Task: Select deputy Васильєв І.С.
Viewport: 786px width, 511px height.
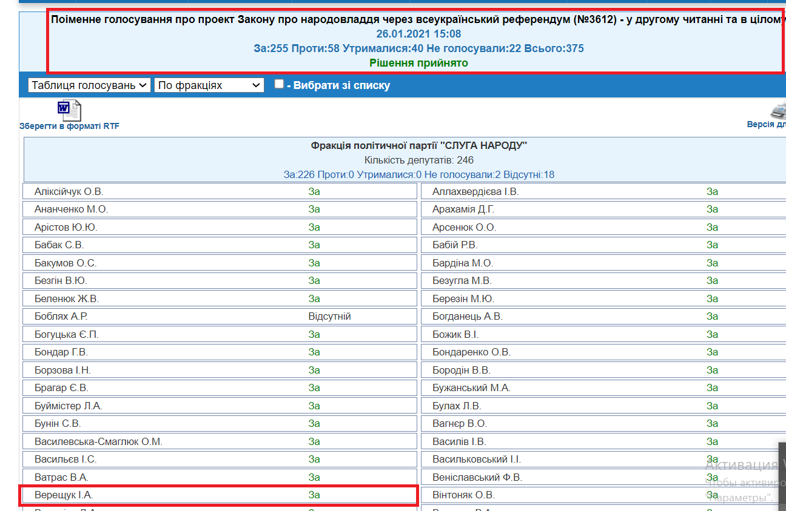Action: coord(65,460)
